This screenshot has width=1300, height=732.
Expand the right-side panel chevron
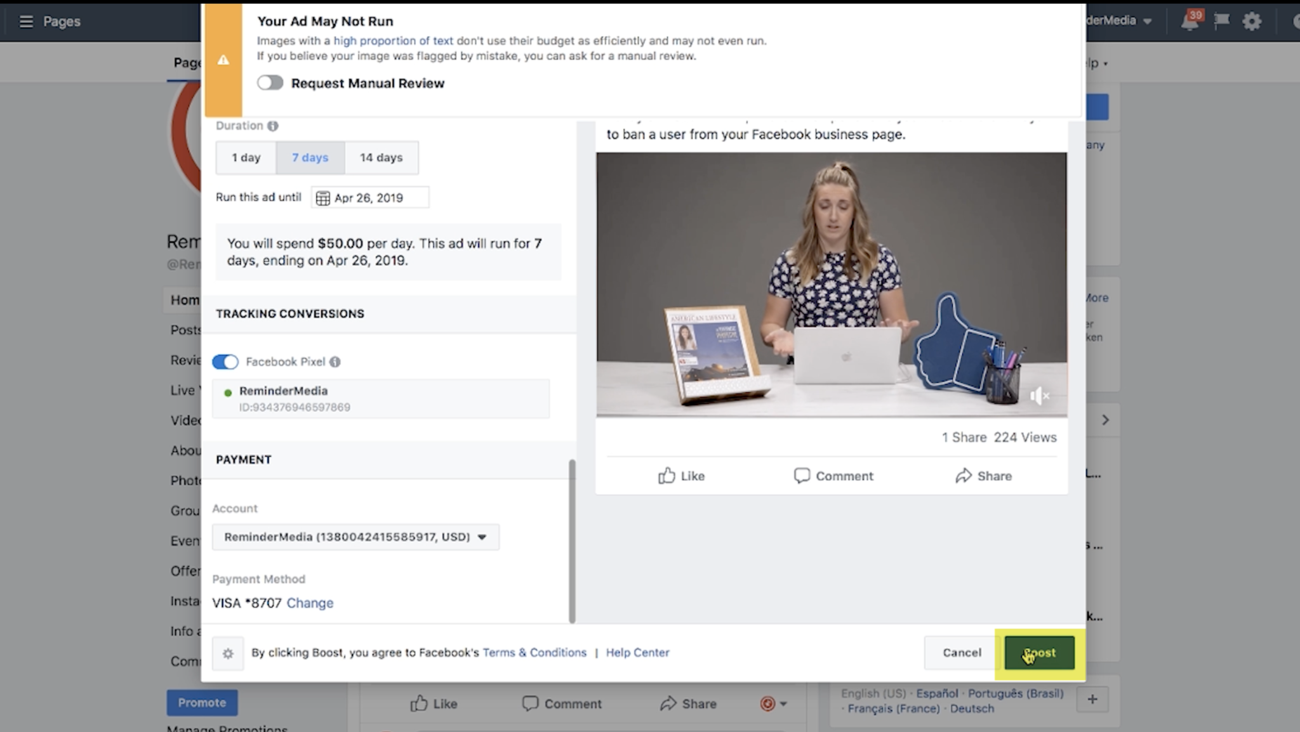click(x=1106, y=419)
